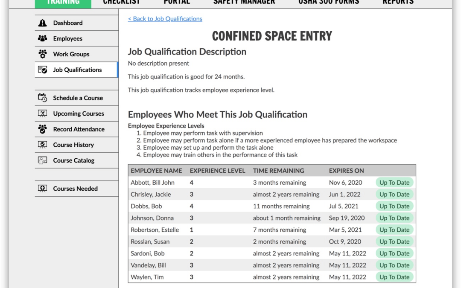461x288 pixels.
Task: Open the Safety Manager tab
Action: [244, 3]
